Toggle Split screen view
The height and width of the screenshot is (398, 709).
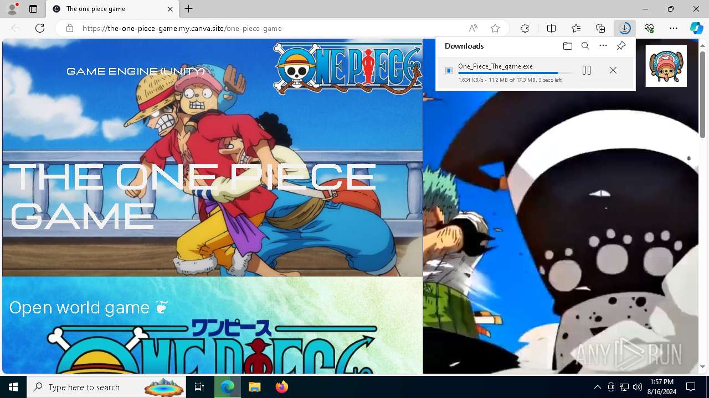click(551, 28)
